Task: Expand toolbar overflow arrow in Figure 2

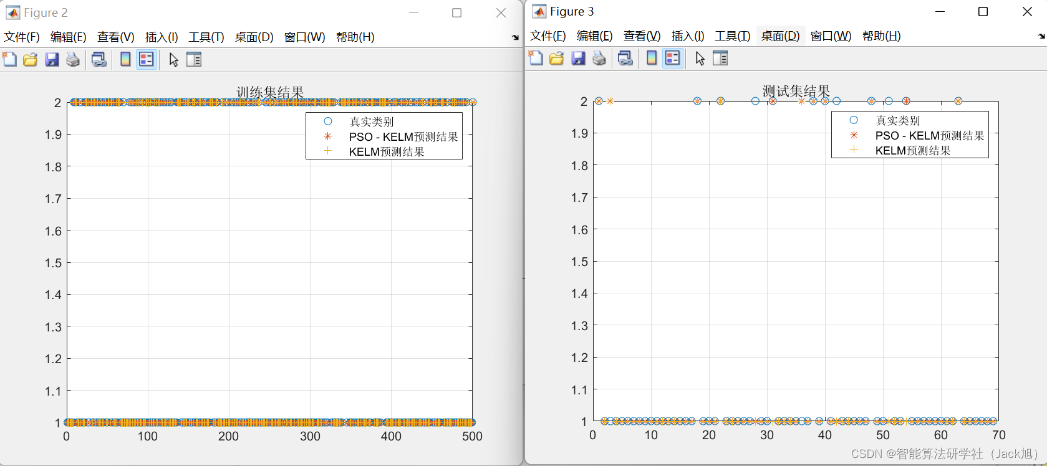Action: [515, 37]
